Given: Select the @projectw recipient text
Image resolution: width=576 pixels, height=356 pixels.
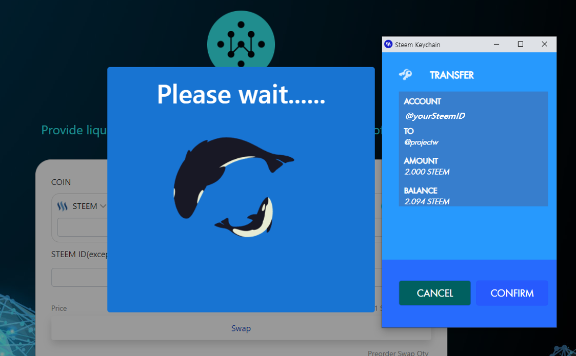Looking at the screenshot, I should (x=421, y=142).
